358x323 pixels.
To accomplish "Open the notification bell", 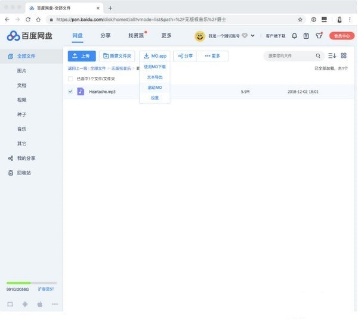I will pyautogui.click(x=294, y=36).
